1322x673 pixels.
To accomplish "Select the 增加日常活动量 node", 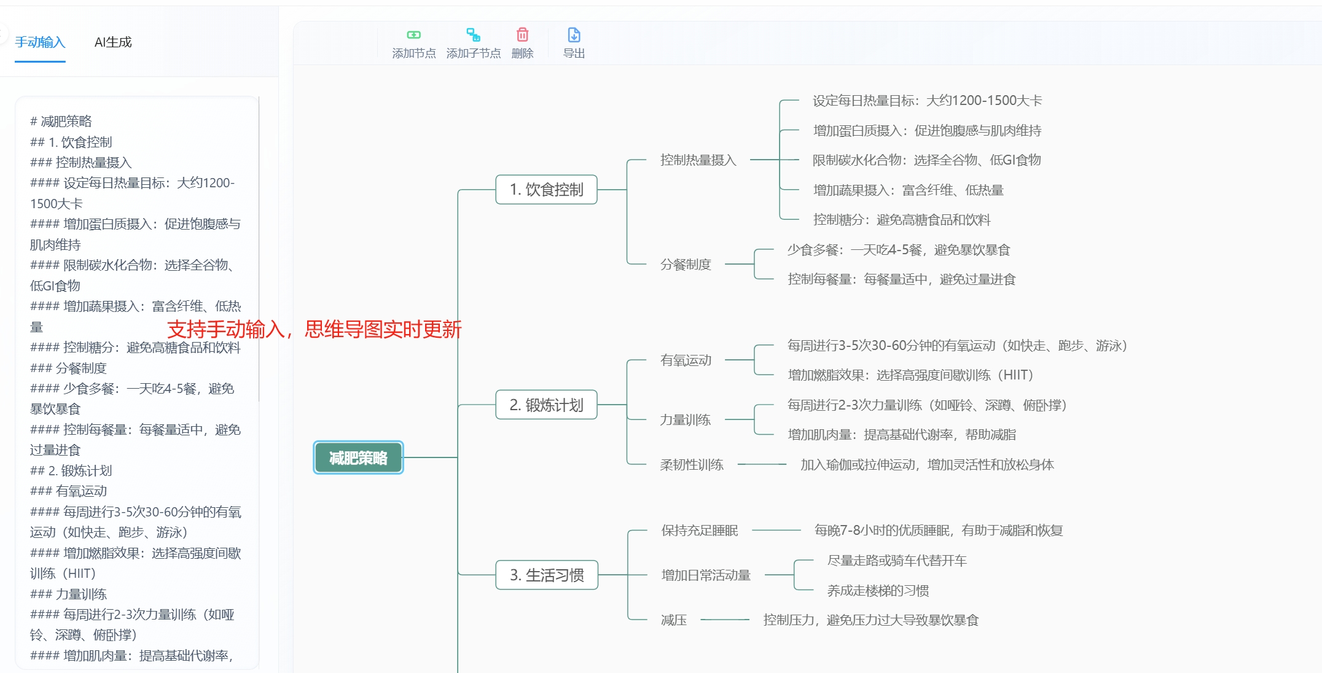I will point(706,575).
